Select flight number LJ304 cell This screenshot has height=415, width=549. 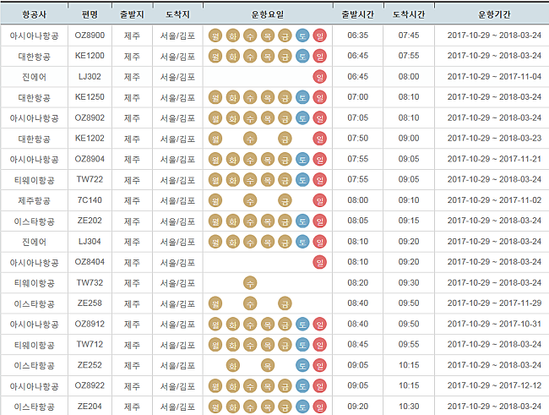click(90, 242)
